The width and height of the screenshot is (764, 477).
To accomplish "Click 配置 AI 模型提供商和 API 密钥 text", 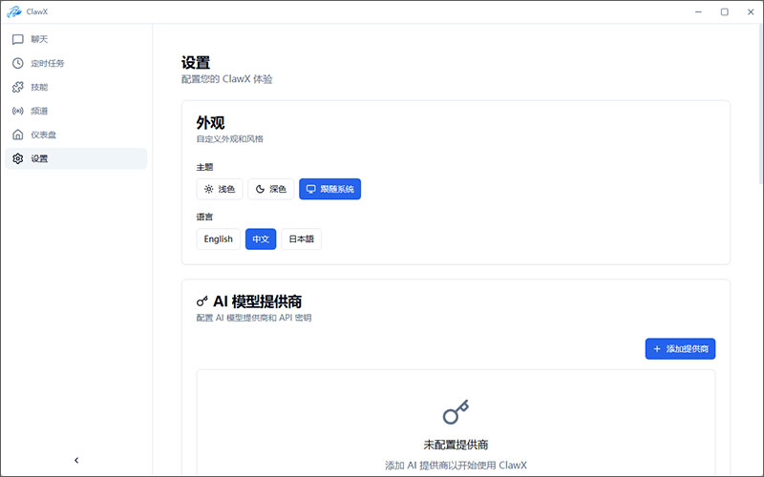I will pos(254,318).
